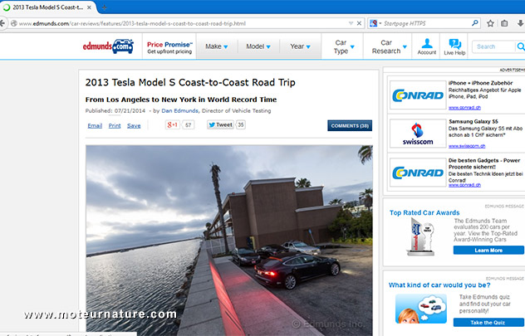
Task: Click Conrad logo in Gadgets ad
Action: click(x=418, y=173)
